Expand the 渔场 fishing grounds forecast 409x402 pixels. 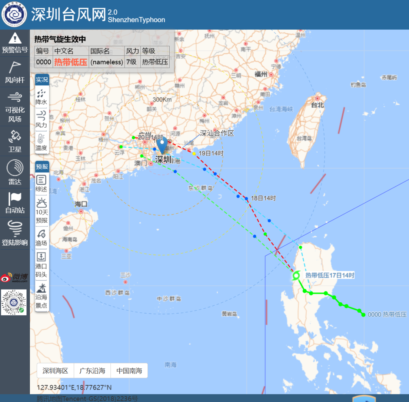point(42,238)
